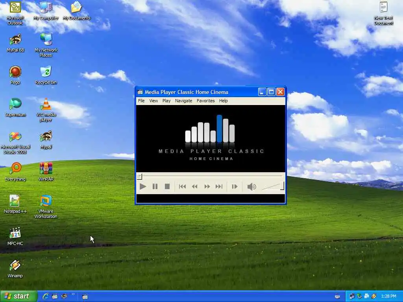Launch MPC-HC clapperboard icon in Quick Launch

(55, 296)
